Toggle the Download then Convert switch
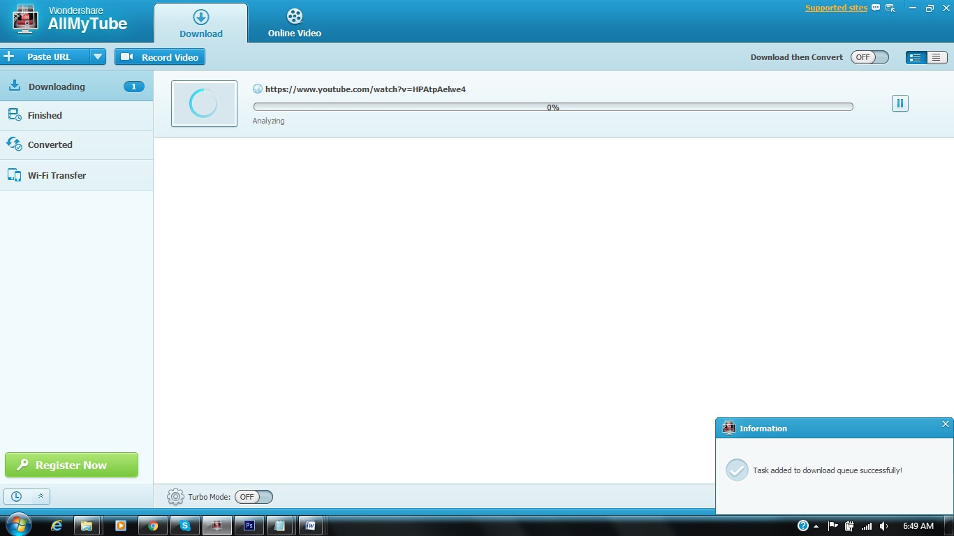The height and width of the screenshot is (536, 954). coord(869,57)
